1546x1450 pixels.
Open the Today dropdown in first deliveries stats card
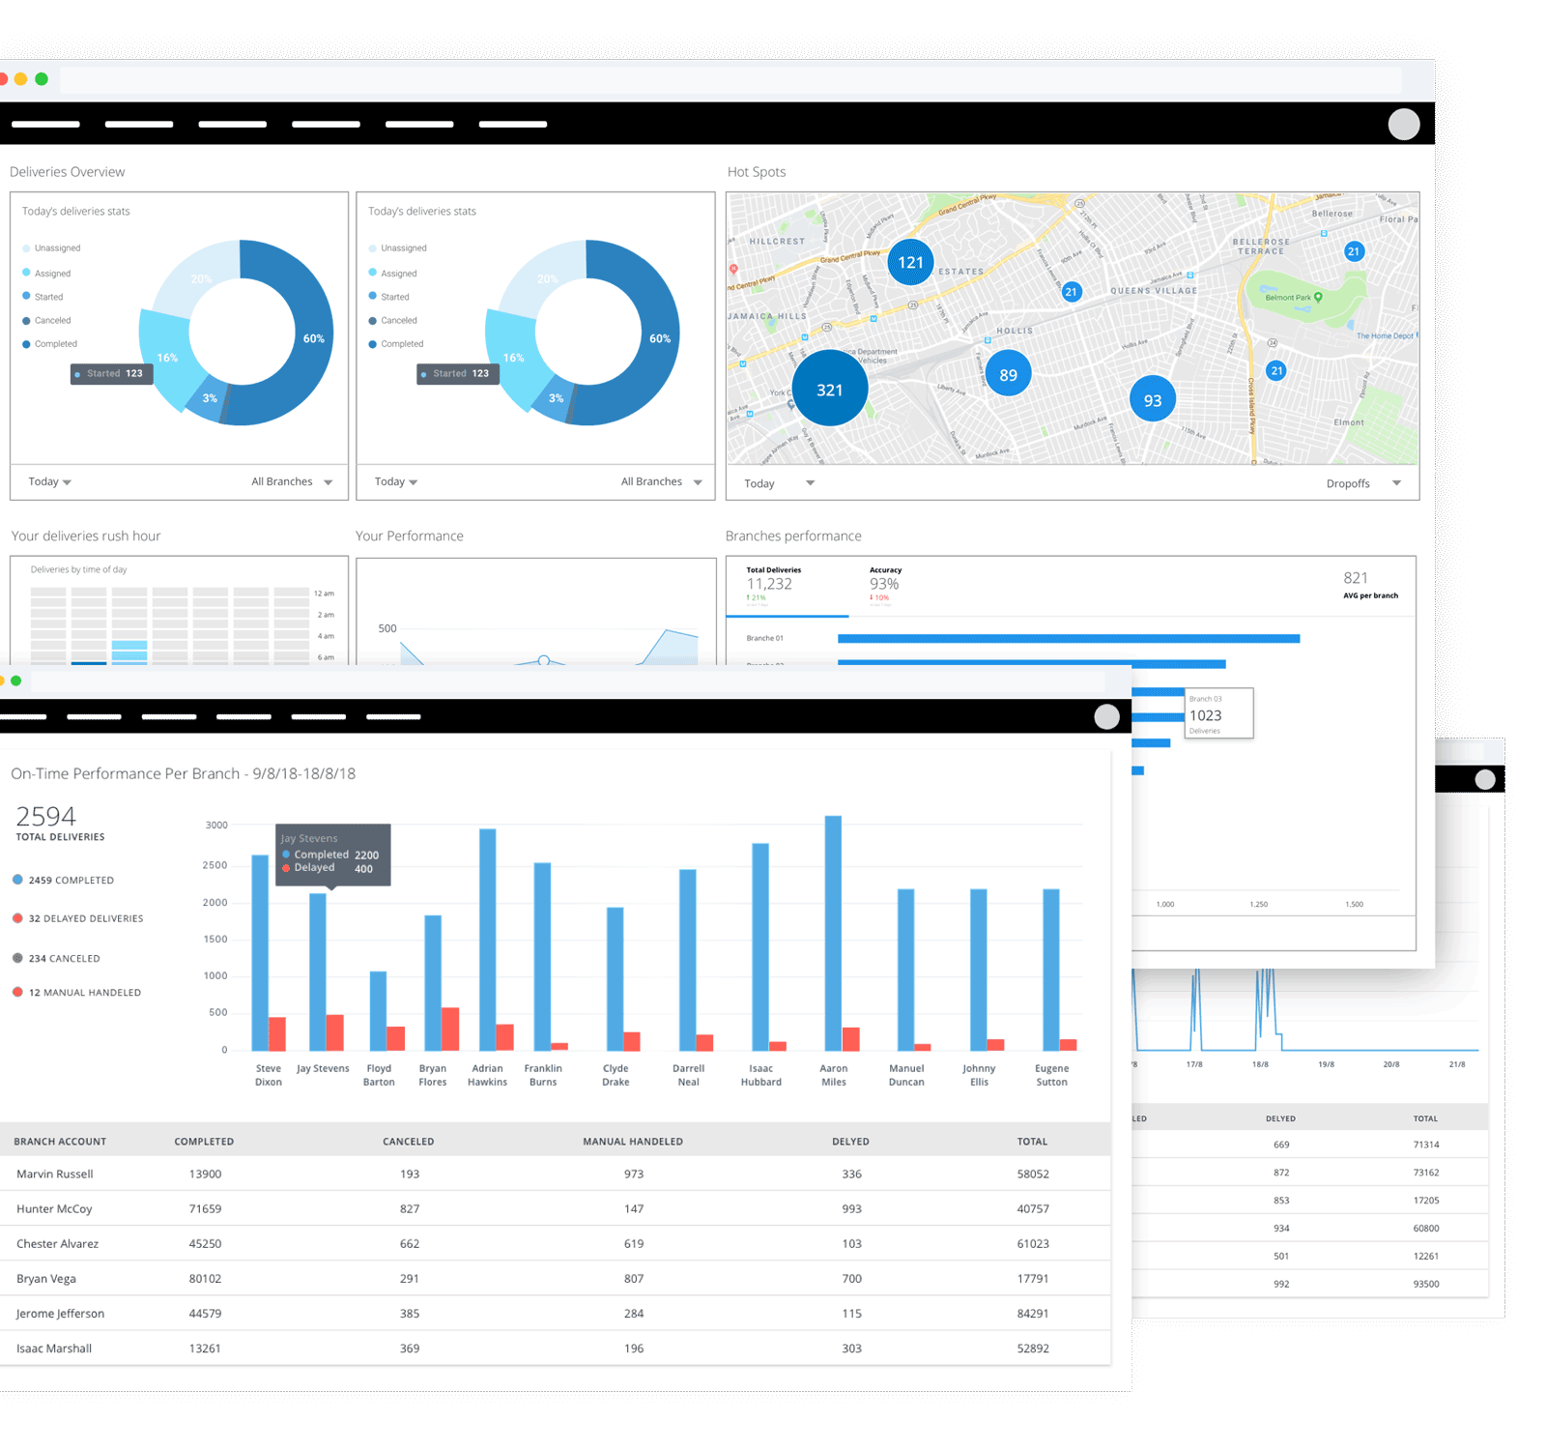[x=50, y=481]
